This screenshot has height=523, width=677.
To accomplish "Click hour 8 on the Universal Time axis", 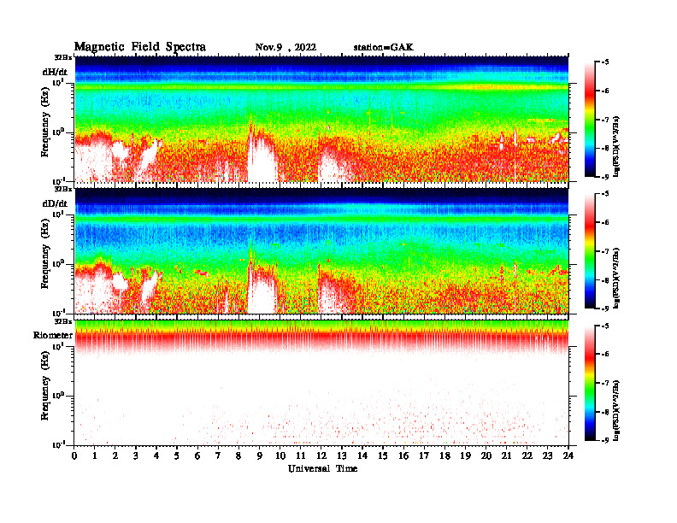I will click(x=238, y=455).
